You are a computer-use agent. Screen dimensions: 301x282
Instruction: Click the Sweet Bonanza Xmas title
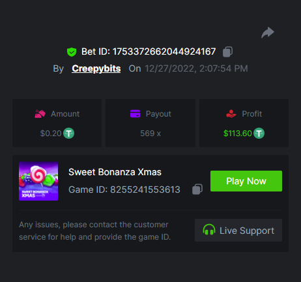115,172
